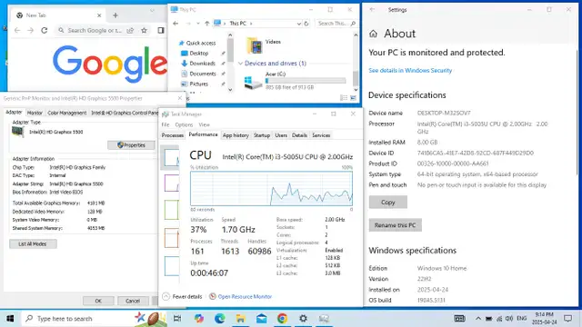Screen dimensions: 582x327
Task: Select the Color Management tab
Action: tap(66, 113)
